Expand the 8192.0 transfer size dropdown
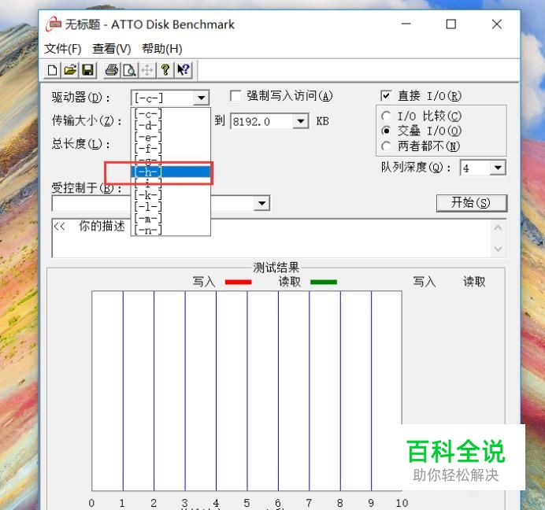The height and width of the screenshot is (510, 545). (300, 121)
